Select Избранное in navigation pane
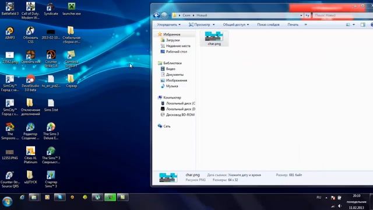Image resolution: width=373 pixels, height=210 pixels. coord(171,34)
